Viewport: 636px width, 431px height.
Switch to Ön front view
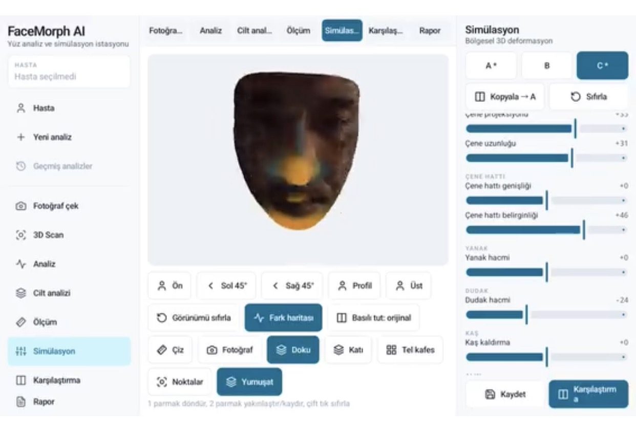[x=169, y=286]
